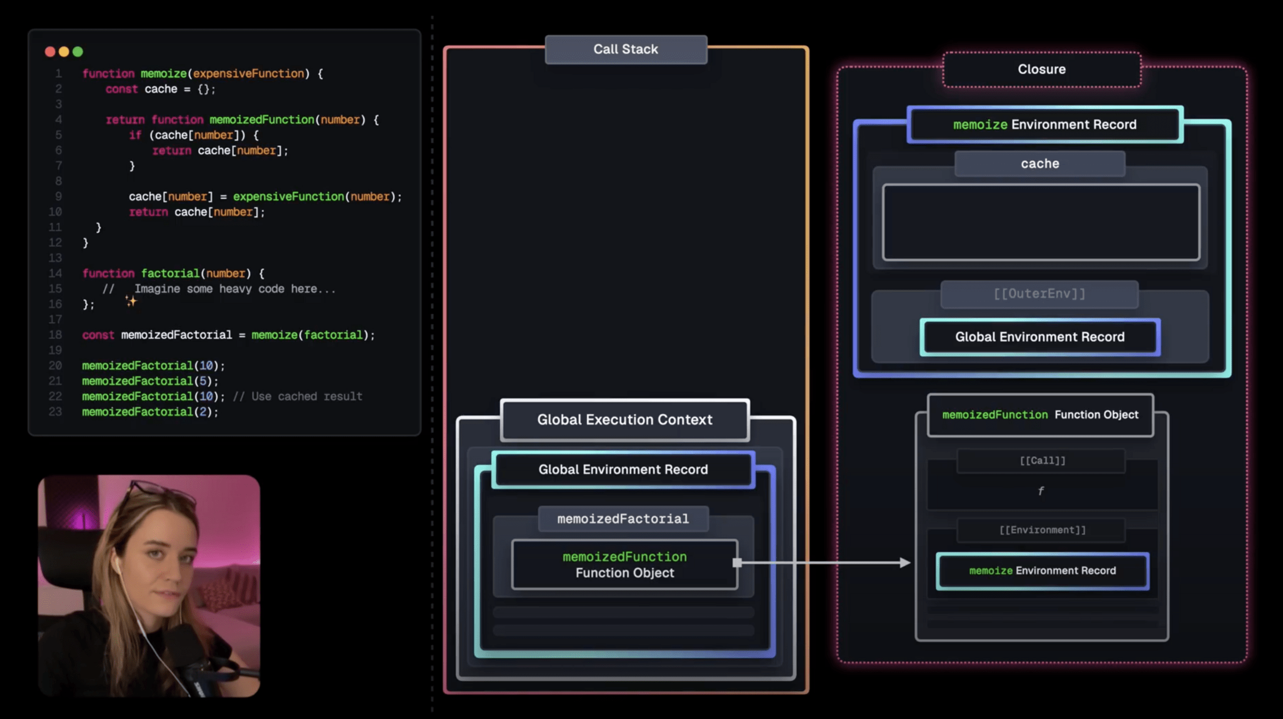Click the [[OuterEnv]] label
This screenshot has width=1283, height=719.
click(1039, 293)
